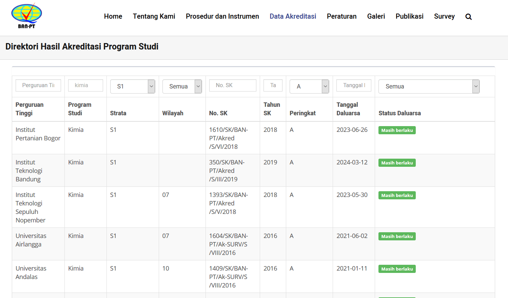Sort by Program Studi column header

tap(80, 109)
